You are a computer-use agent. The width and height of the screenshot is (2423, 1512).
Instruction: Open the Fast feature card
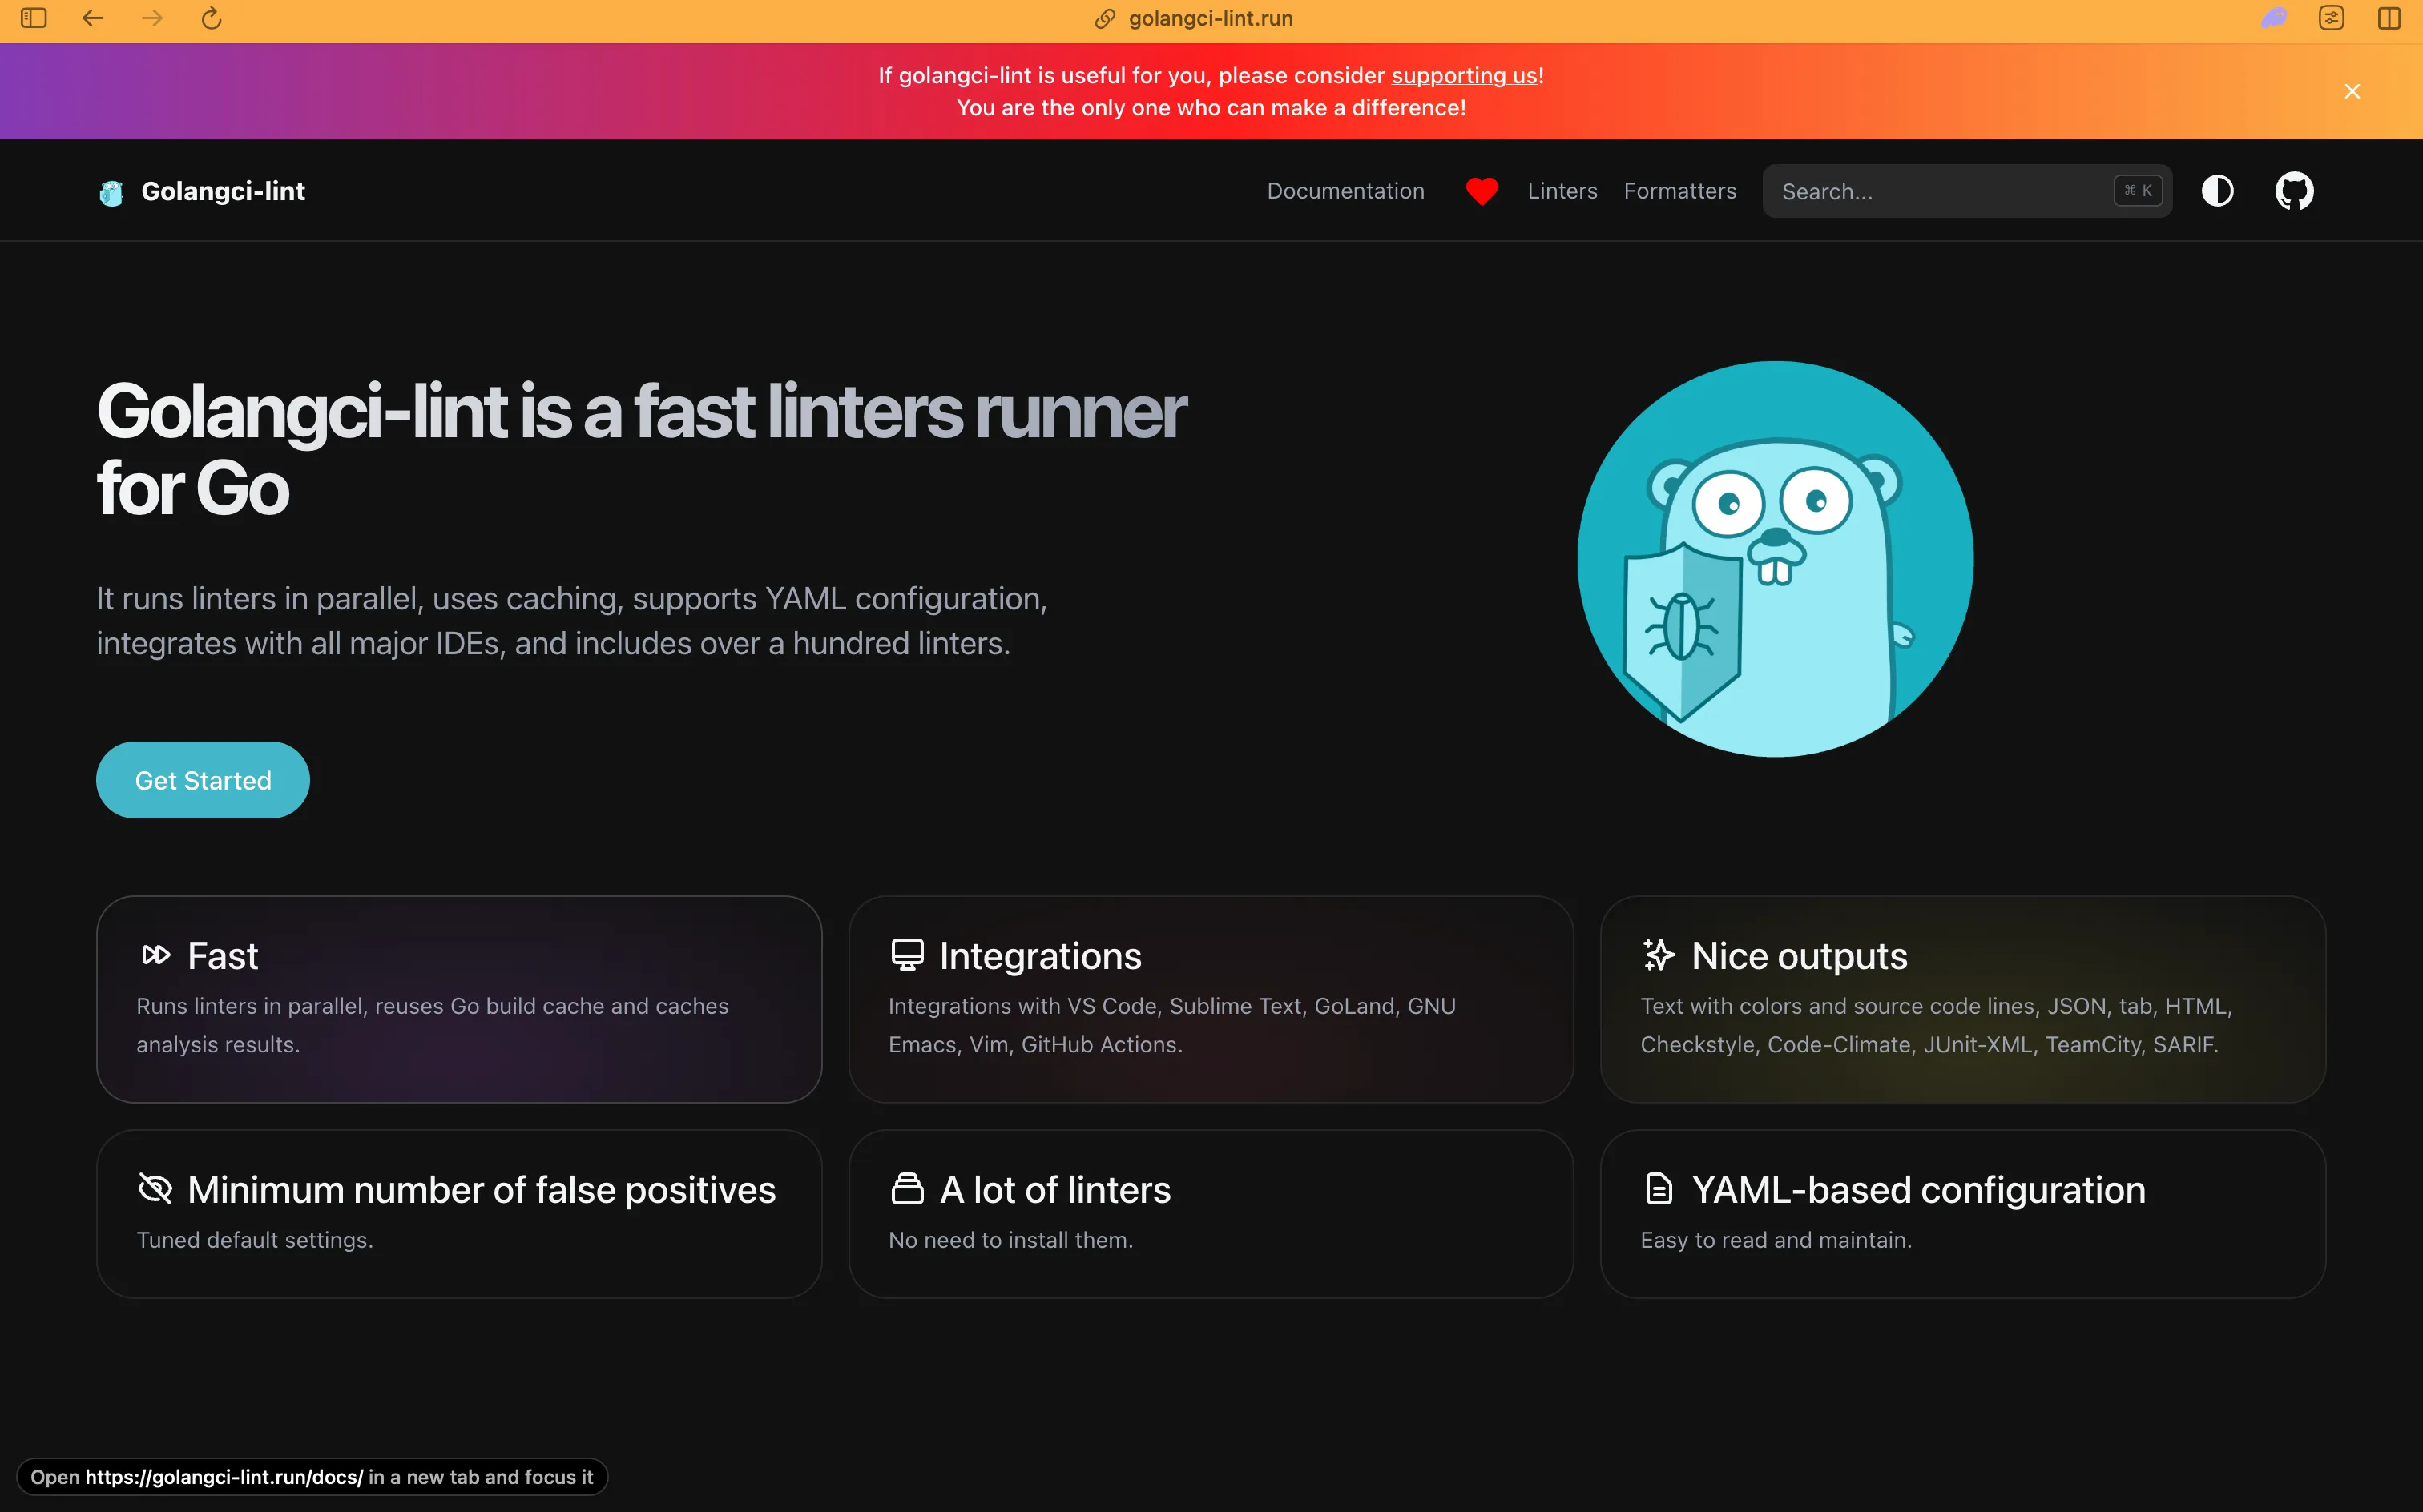pyautogui.click(x=459, y=999)
